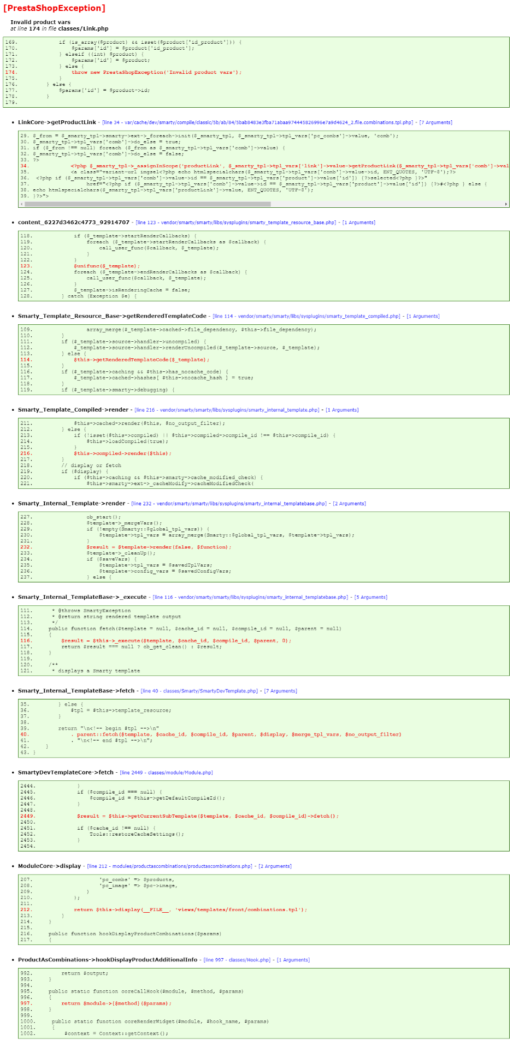Click the highlighted '$this->compiled->render($this);' line
The width and height of the screenshot is (513, 1050).
123,453
